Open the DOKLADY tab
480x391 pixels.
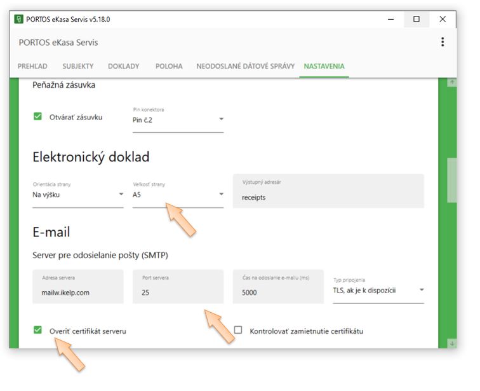click(123, 66)
